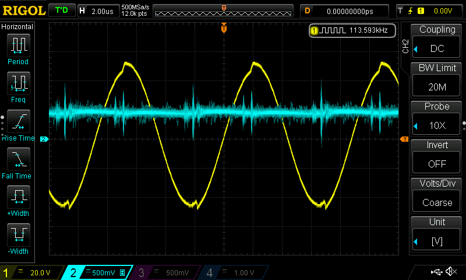
Task: Click the BW limit B icon on channel 2
Action: [x=122, y=272]
